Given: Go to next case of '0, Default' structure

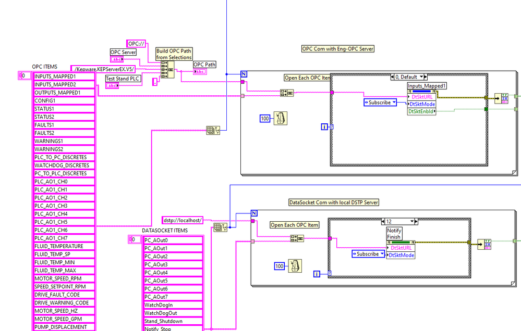Looking at the screenshot, I should click(x=426, y=77).
